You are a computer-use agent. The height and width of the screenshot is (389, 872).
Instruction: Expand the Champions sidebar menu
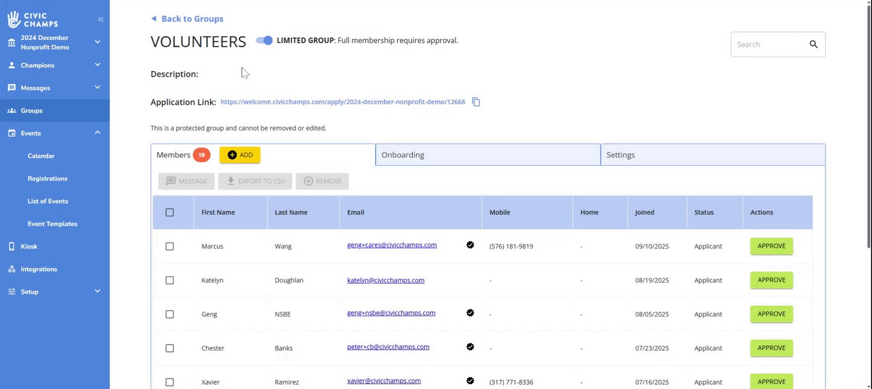point(97,65)
